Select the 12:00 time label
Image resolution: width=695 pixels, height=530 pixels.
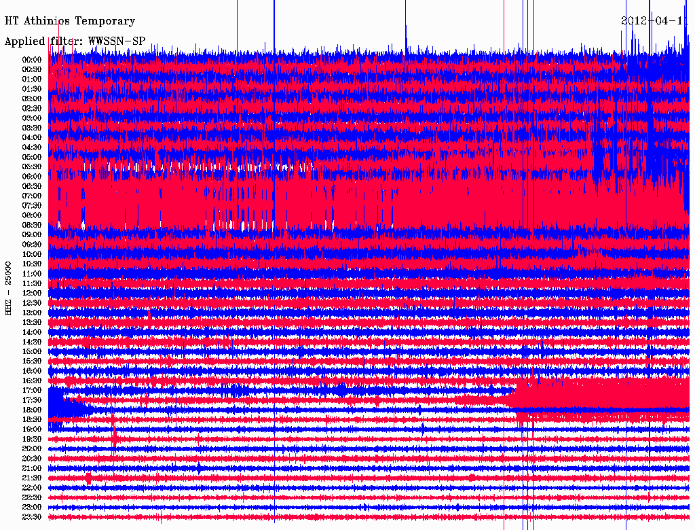click(x=32, y=293)
